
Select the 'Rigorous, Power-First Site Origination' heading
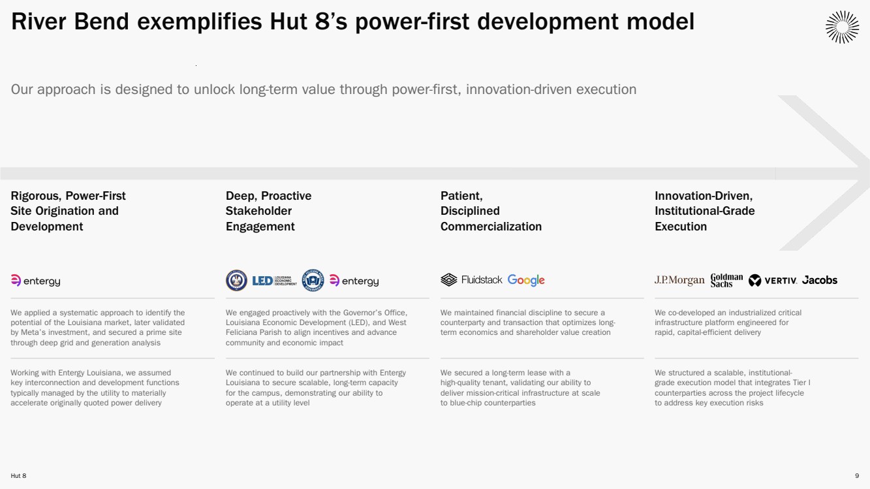point(68,211)
